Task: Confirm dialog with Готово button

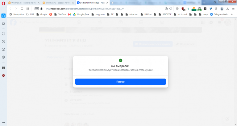Action: [120, 82]
